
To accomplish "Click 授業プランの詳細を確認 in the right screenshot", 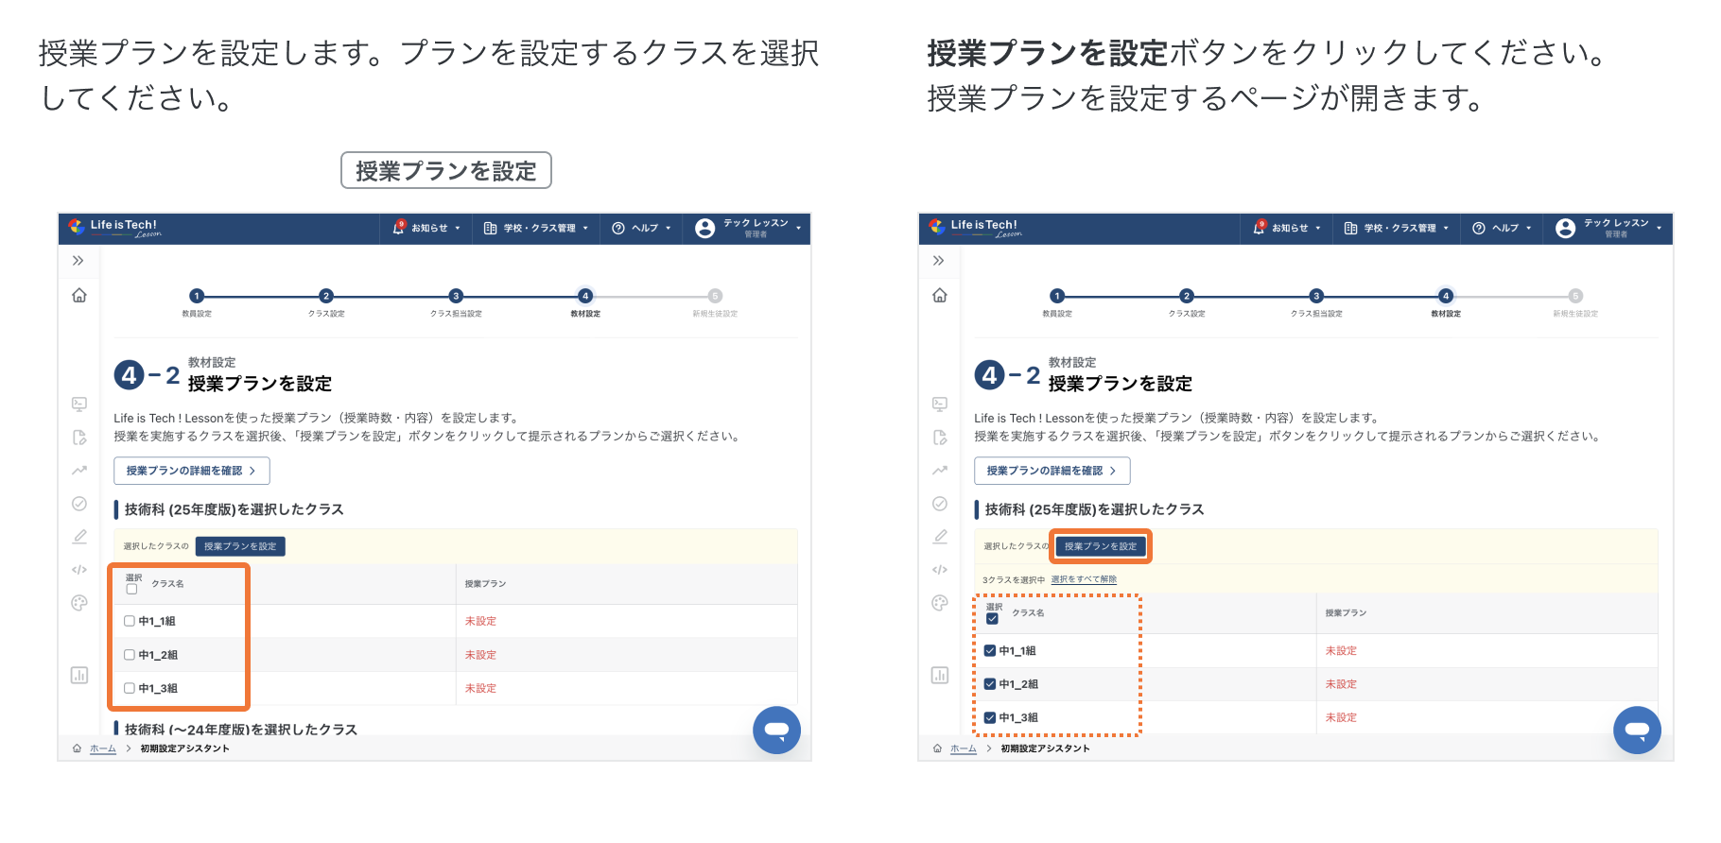I will tap(1052, 471).
